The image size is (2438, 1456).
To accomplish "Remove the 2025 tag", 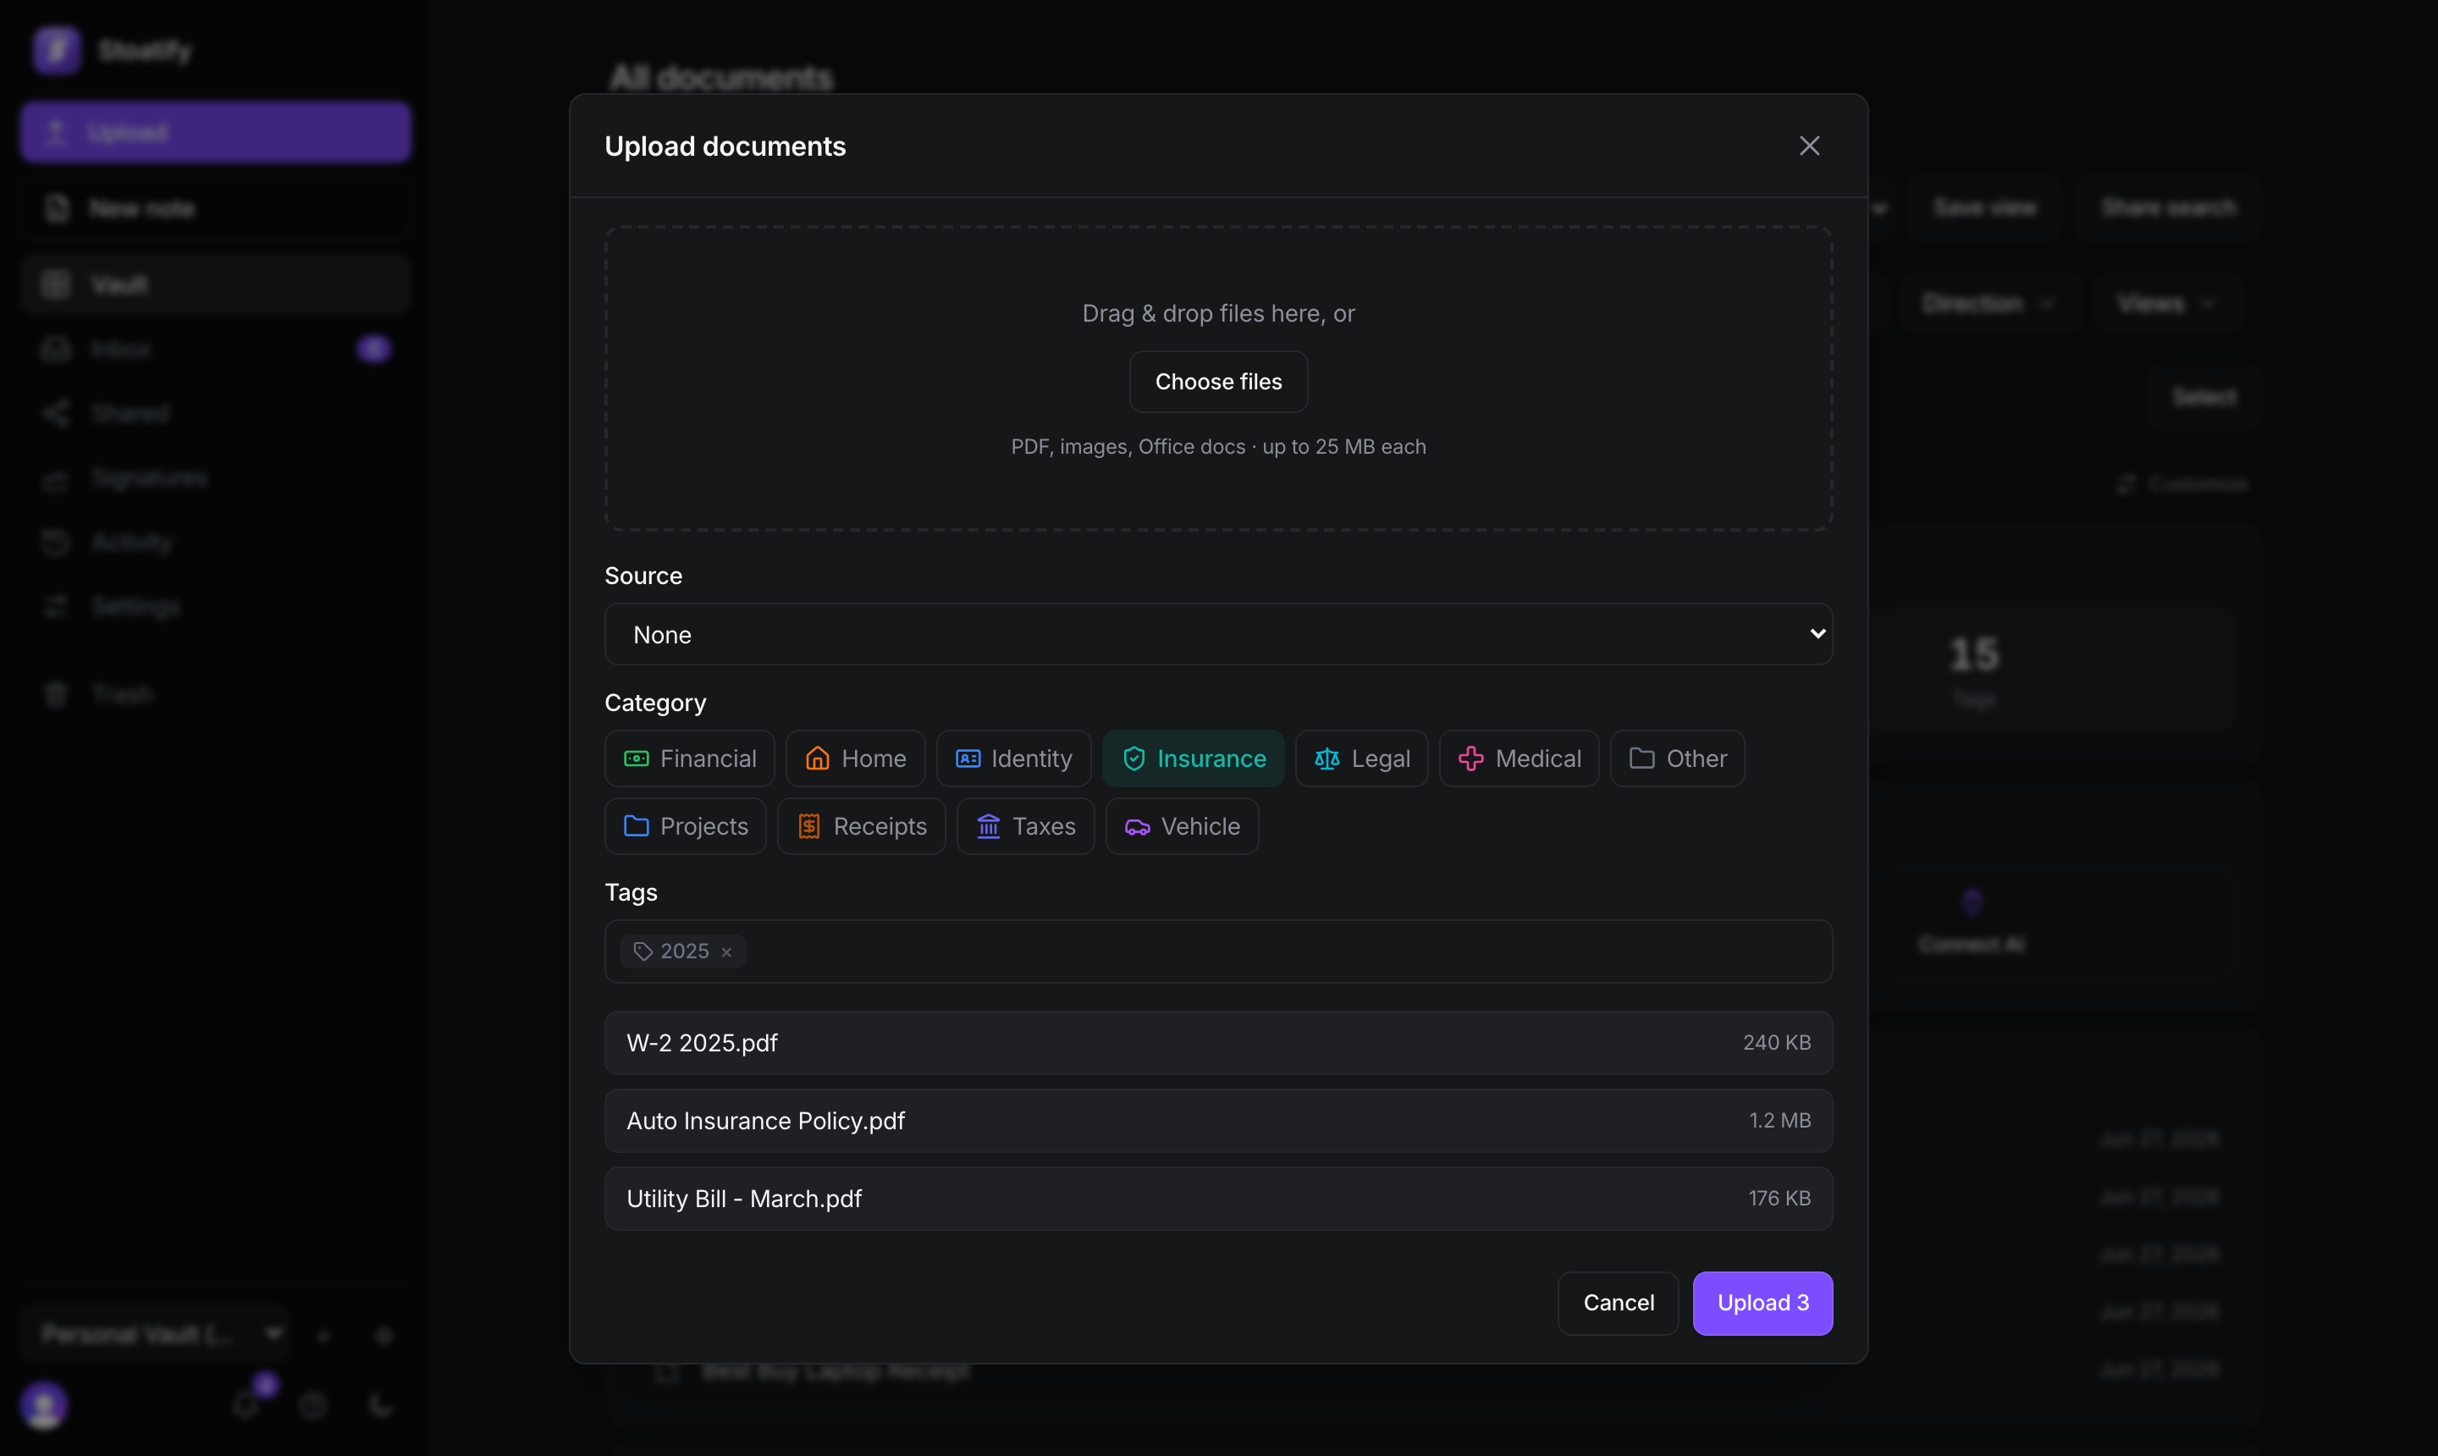I will (x=726, y=951).
